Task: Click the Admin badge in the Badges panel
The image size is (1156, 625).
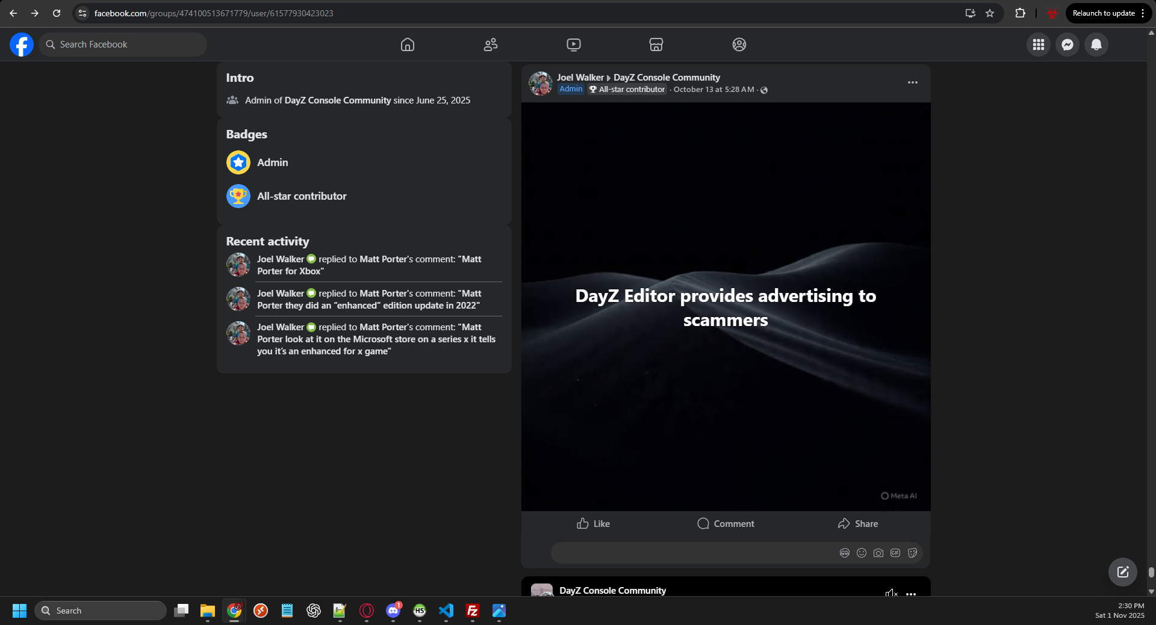Action: coord(257,162)
